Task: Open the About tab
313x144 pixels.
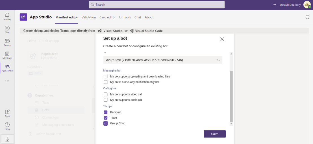Action: 149,17
